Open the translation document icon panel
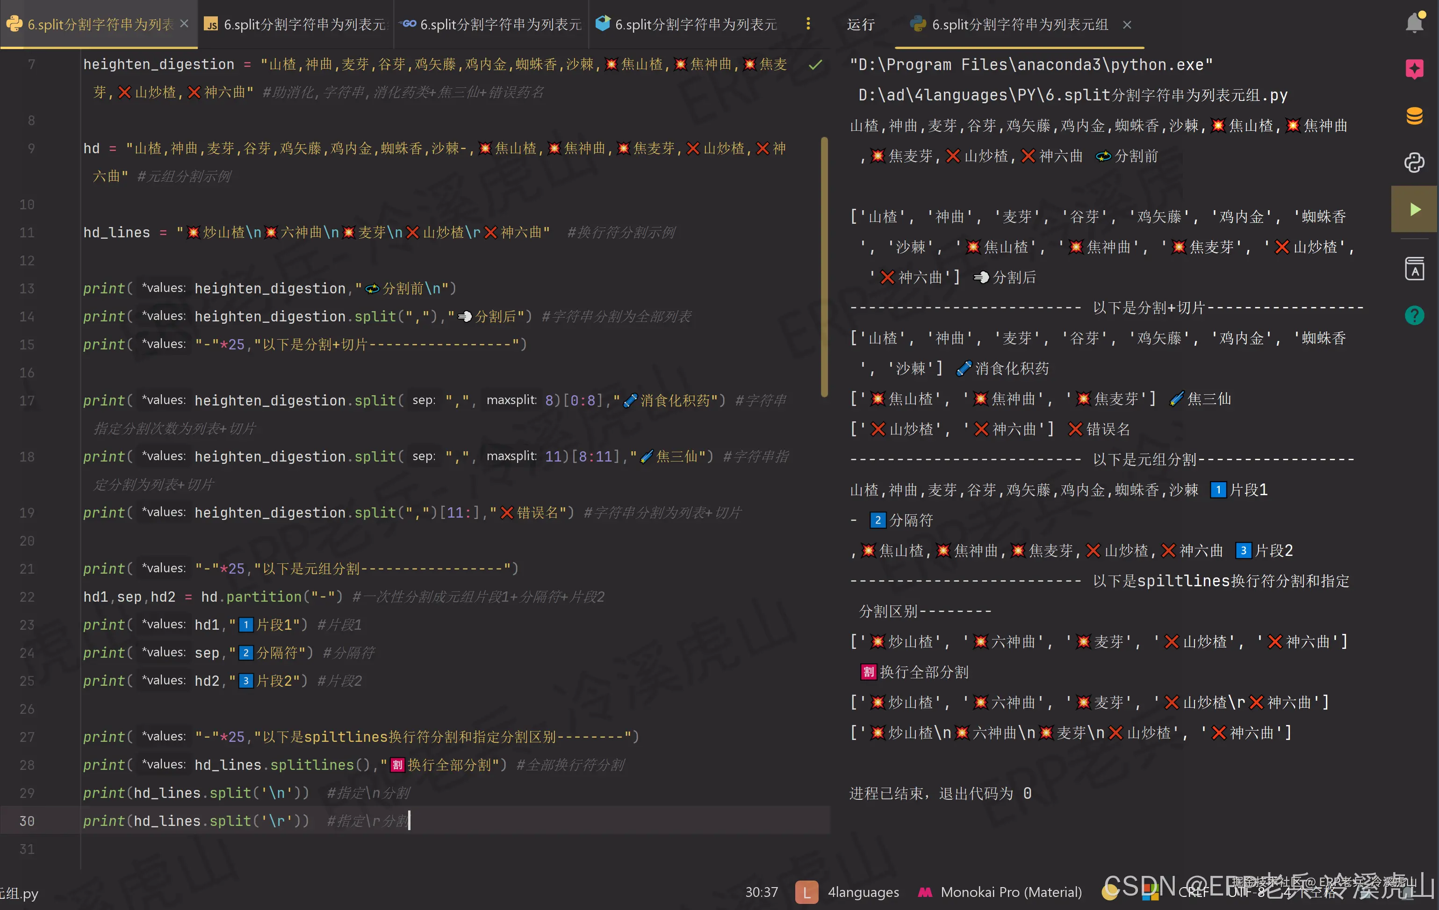Image resolution: width=1439 pixels, height=910 pixels. tap(1414, 269)
